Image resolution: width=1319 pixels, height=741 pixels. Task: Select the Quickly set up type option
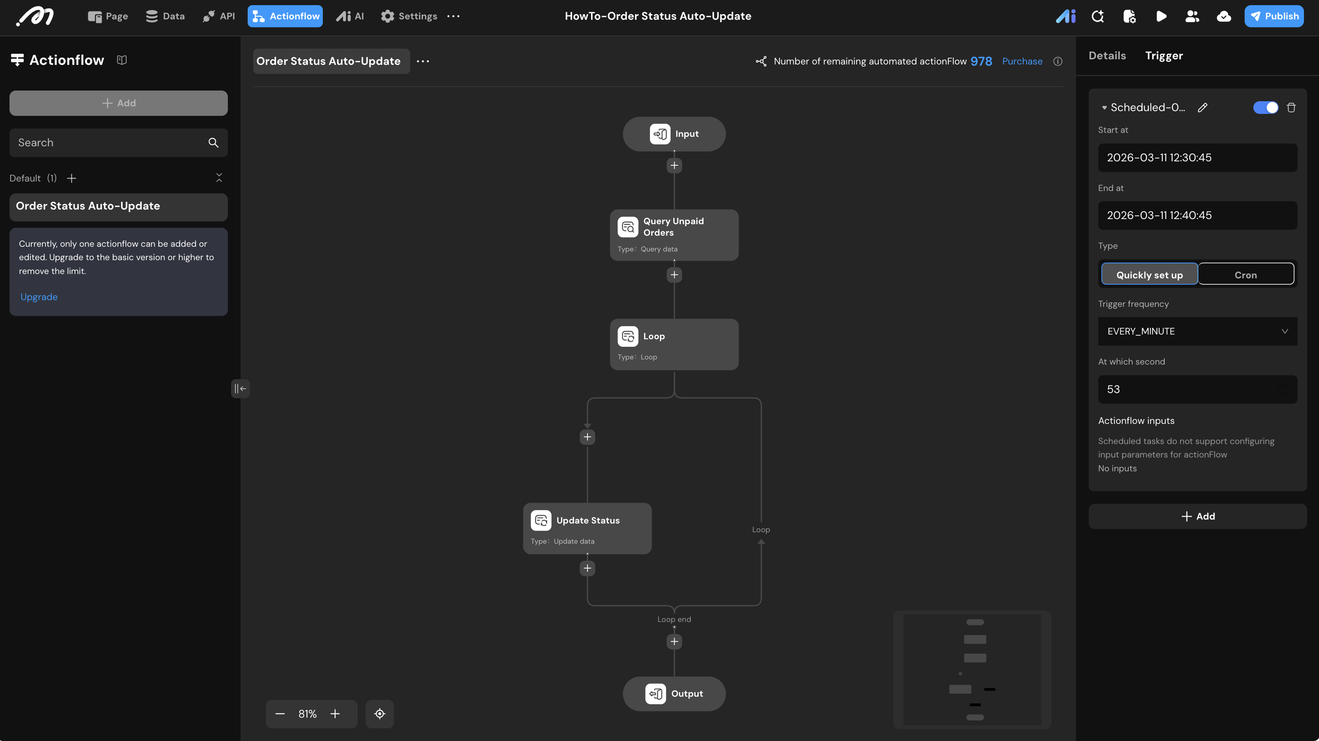[1149, 275]
